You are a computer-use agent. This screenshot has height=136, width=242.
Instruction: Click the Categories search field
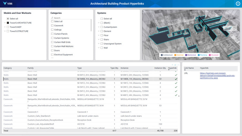tap(71, 18)
